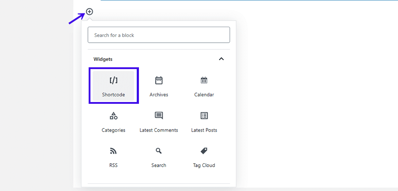This screenshot has height=191, width=398.
Task: Collapse the Widgets section chevron
Action: click(221, 59)
